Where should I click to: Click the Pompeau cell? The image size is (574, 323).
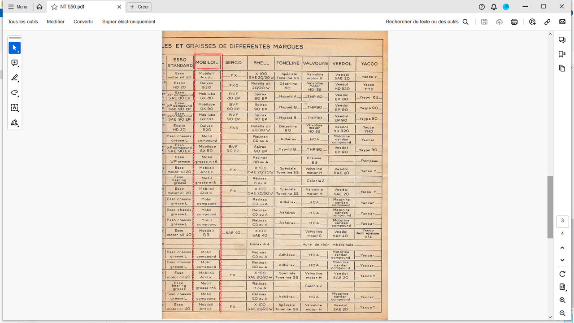pos(369,161)
